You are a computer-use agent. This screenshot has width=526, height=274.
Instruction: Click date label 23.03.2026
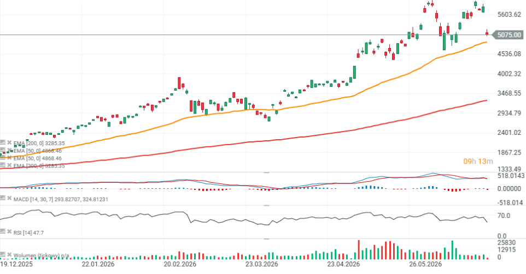[262, 264]
